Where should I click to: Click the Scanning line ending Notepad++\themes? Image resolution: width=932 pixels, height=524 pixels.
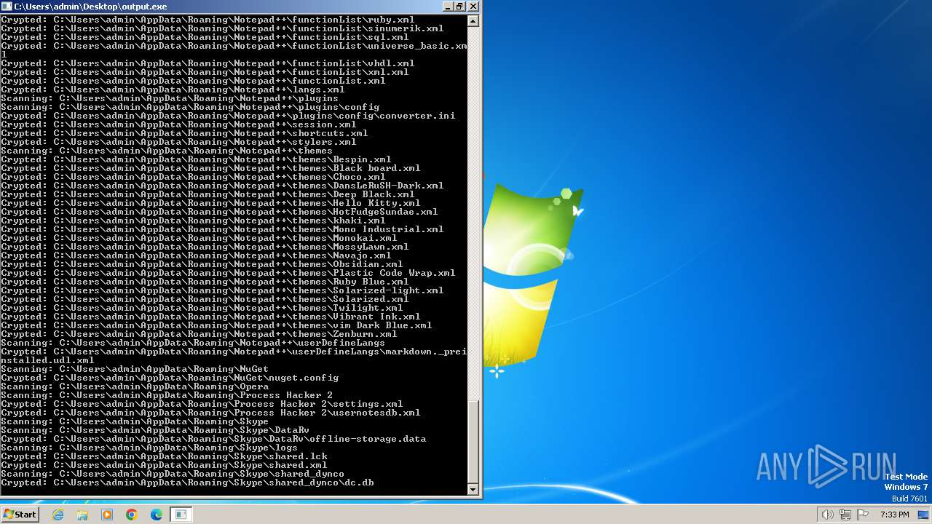point(167,151)
